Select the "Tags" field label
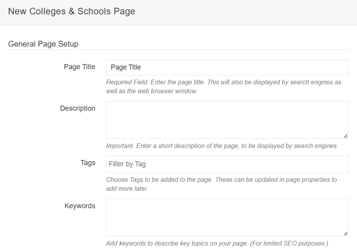The image size is (357, 249). [x=88, y=163]
